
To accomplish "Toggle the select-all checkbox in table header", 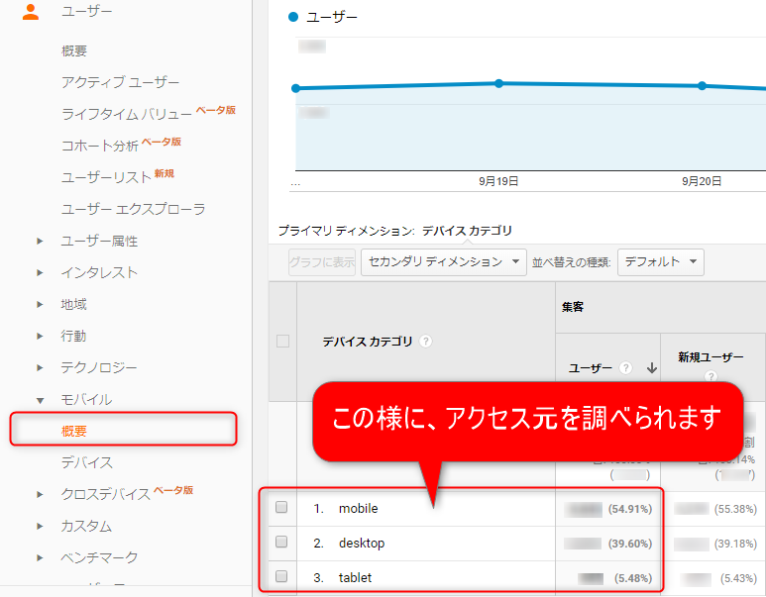I will [282, 341].
